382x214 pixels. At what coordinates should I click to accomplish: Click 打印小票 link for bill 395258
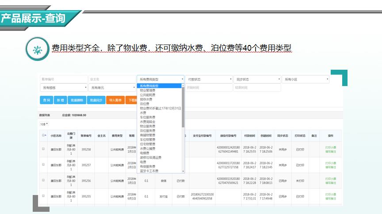click(x=331, y=147)
